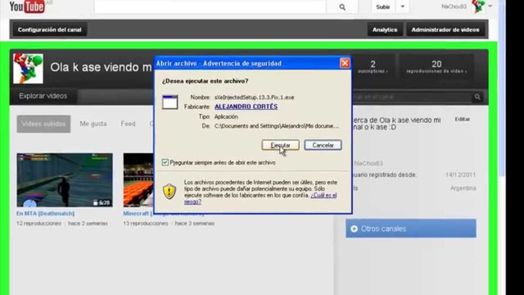
Task: Click the security shield warning icon
Action: click(169, 191)
